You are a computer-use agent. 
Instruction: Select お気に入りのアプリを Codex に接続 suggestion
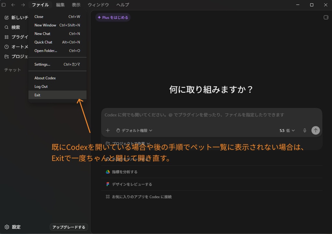click(x=212, y=197)
